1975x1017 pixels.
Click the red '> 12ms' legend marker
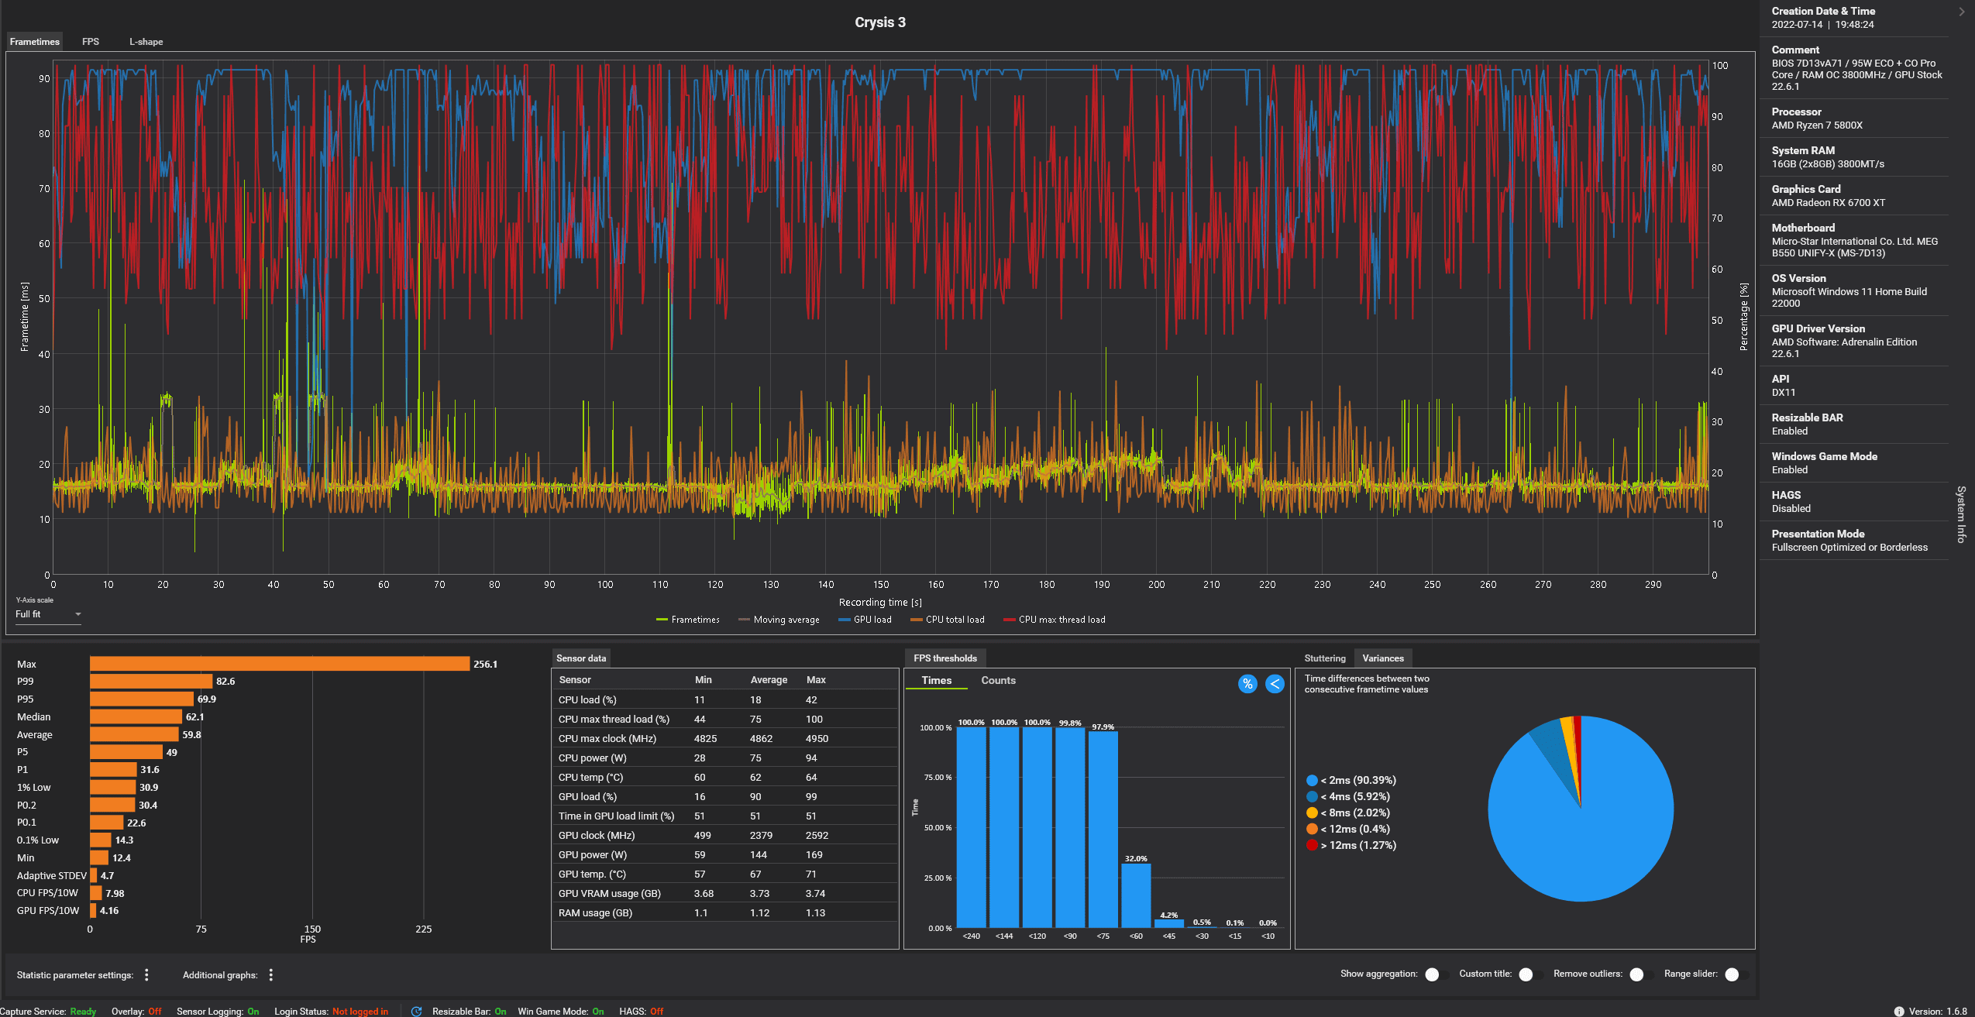[1312, 845]
